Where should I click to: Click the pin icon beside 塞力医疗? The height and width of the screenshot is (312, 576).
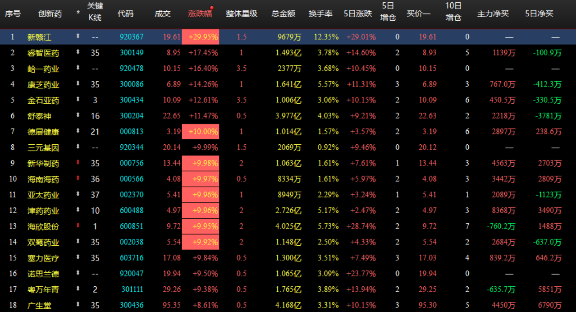(x=78, y=257)
